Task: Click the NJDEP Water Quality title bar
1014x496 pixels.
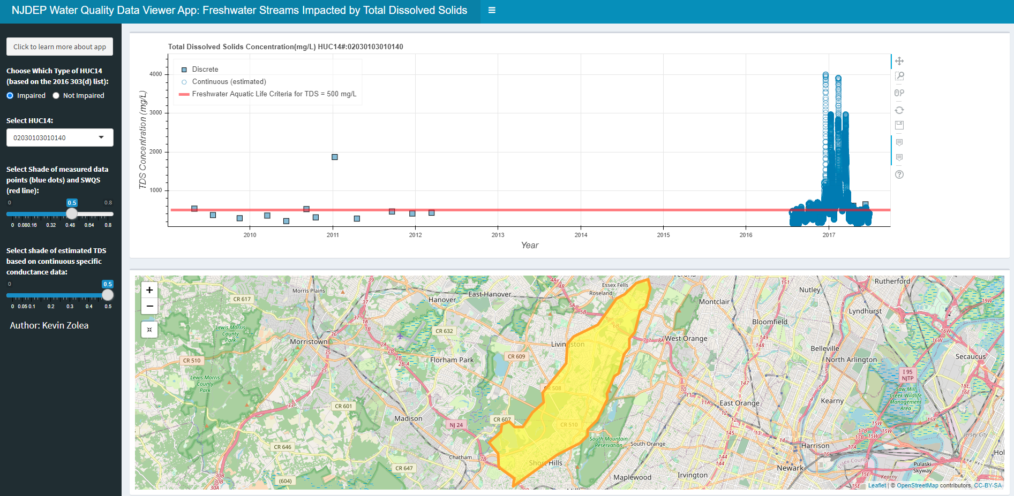Action: click(236, 10)
